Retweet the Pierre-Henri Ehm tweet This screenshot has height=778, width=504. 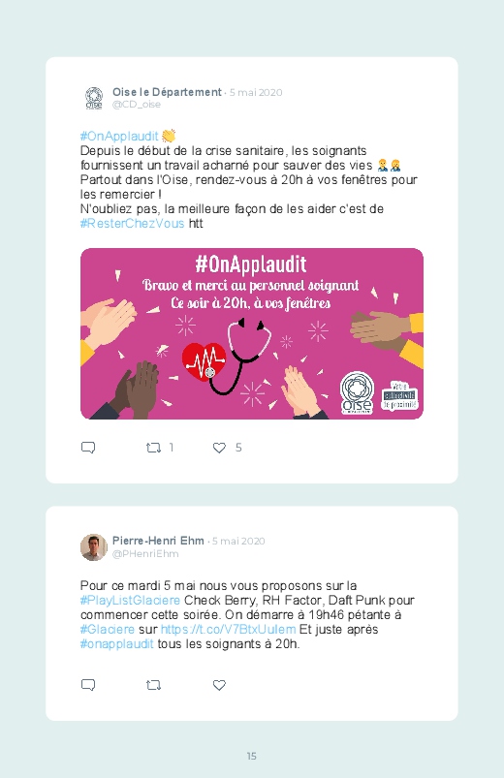click(153, 686)
